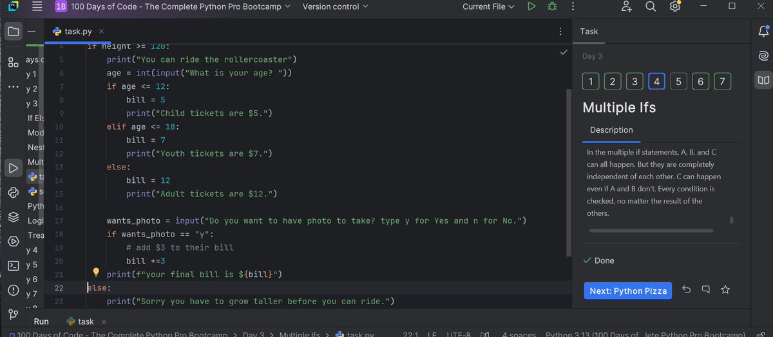Image resolution: width=773 pixels, height=337 pixels.
Task: Open project dropdown 100 Days of Code
Action: pyautogui.click(x=173, y=6)
